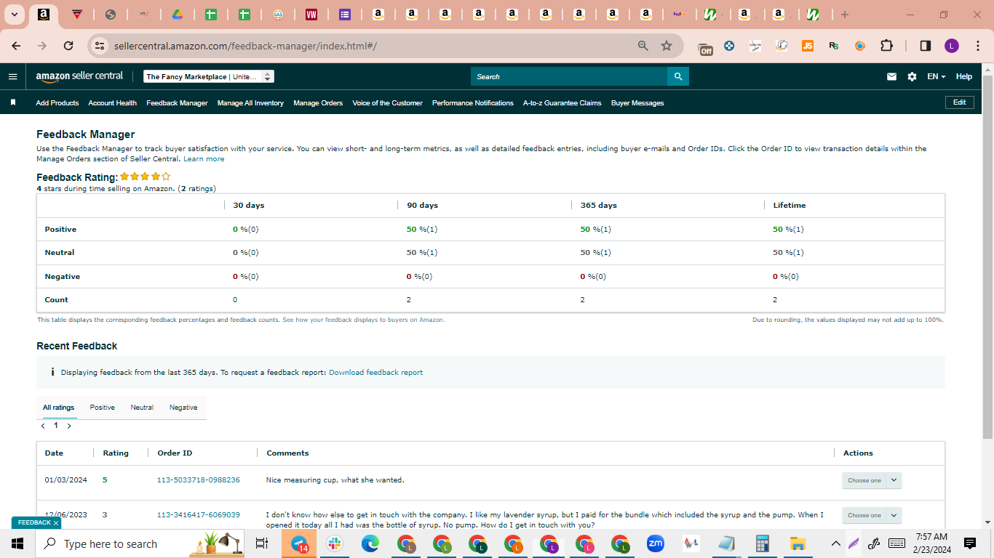Screen dimensions: 994x558
Task: Bookmark this page with star icon
Action: click(667, 46)
